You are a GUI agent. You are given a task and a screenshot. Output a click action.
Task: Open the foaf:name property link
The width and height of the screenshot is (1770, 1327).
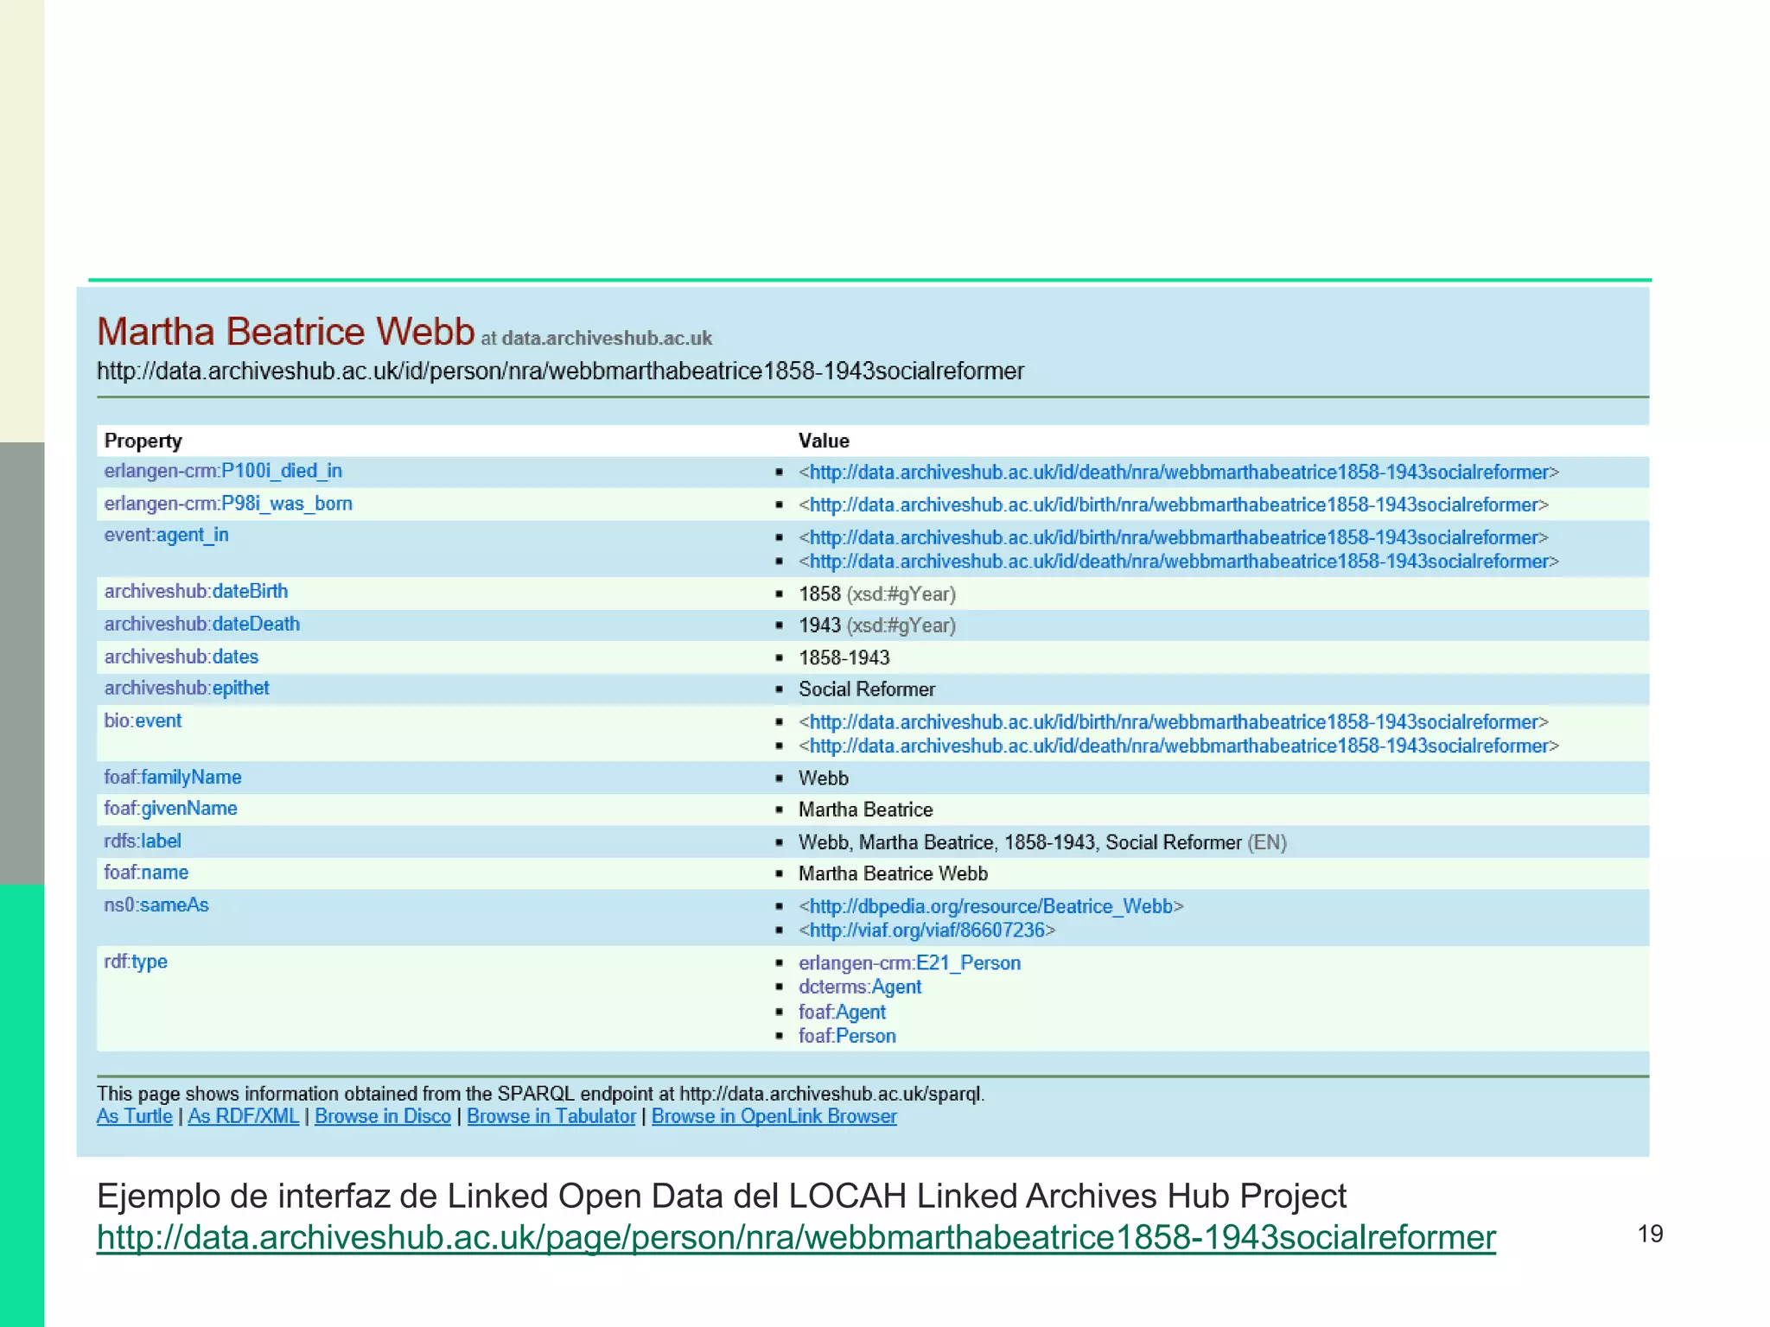pos(146,873)
